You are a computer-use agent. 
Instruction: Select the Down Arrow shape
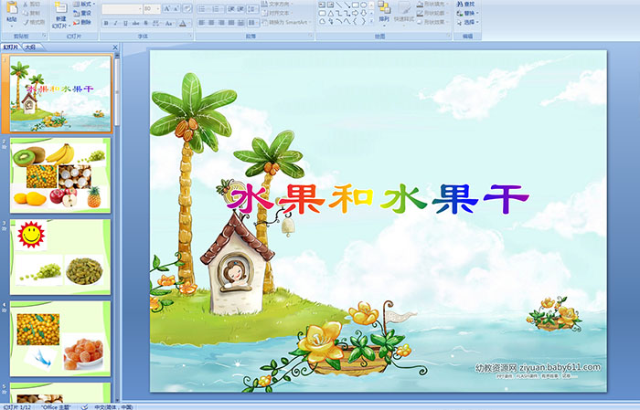tap(363, 13)
